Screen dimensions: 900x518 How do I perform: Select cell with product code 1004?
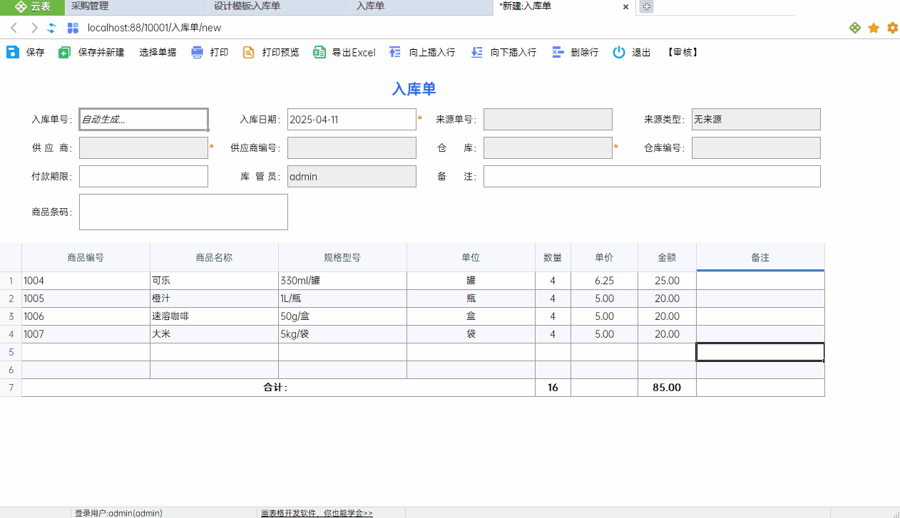coord(86,281)
